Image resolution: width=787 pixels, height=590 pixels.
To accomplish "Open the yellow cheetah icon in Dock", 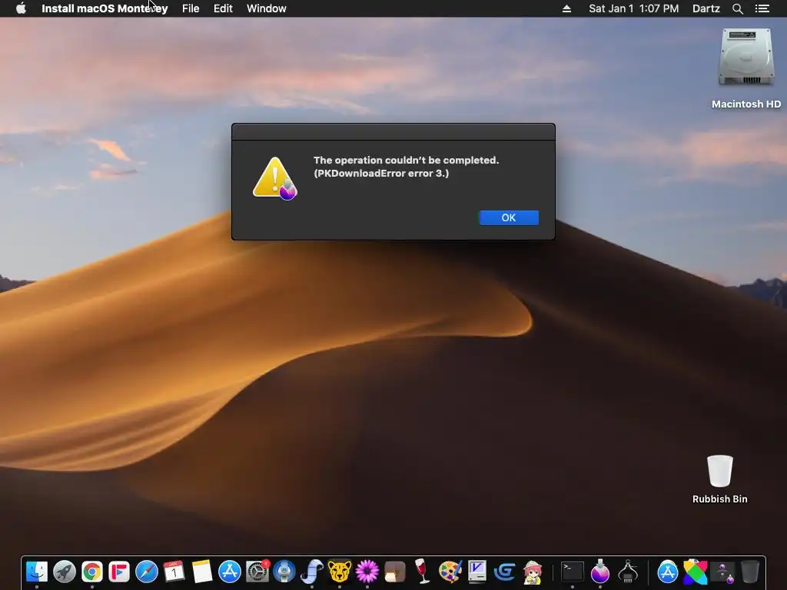I will click(x=339, y=572).
